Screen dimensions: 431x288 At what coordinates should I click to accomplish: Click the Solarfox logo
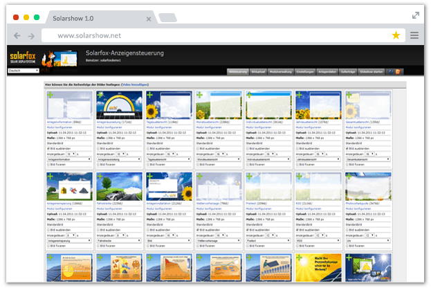tap(23, 57)
